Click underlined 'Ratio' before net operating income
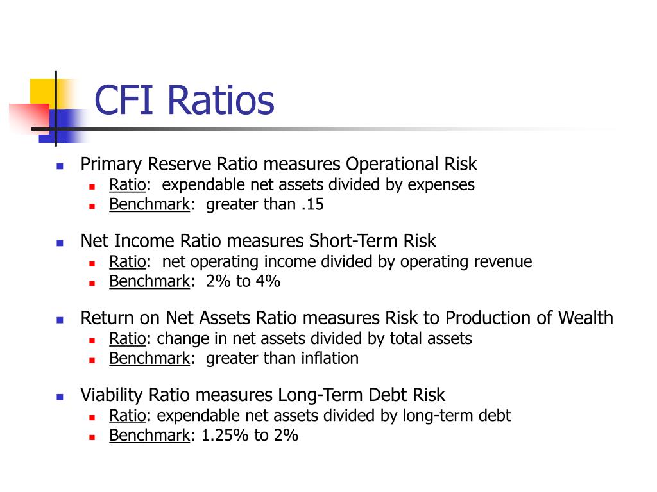The width and height of the screenshot is (657, 492). 128,261
